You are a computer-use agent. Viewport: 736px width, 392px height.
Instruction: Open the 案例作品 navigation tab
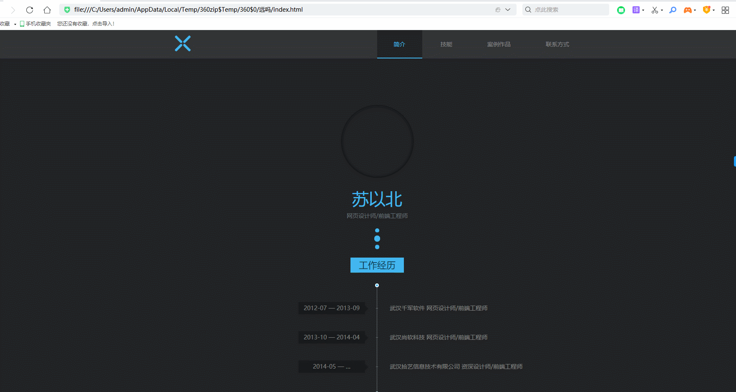tap(499, 44)
